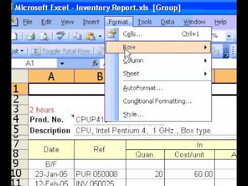Click the quantity cell showing 20

(x=145, y=174)
